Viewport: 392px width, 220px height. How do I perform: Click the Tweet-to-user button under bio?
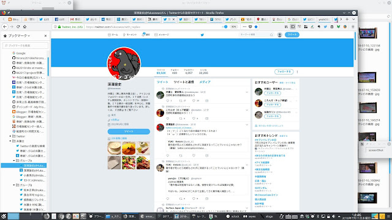point(129,131)
